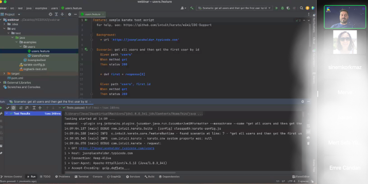Screen dimensions: 368x184
Task: Select Scratches and Consoles node
Action: point(22,87)
